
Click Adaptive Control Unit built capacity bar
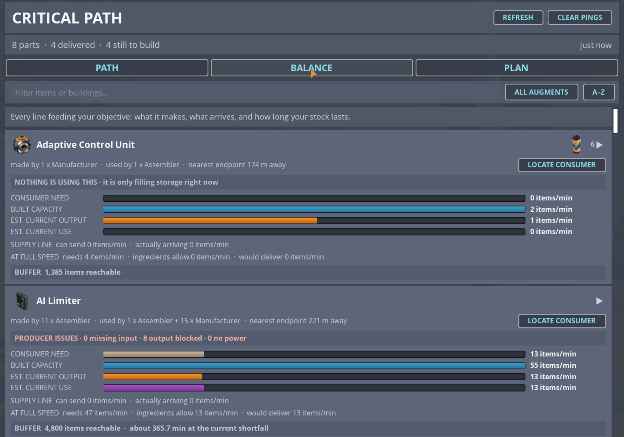tap(314, 209)
